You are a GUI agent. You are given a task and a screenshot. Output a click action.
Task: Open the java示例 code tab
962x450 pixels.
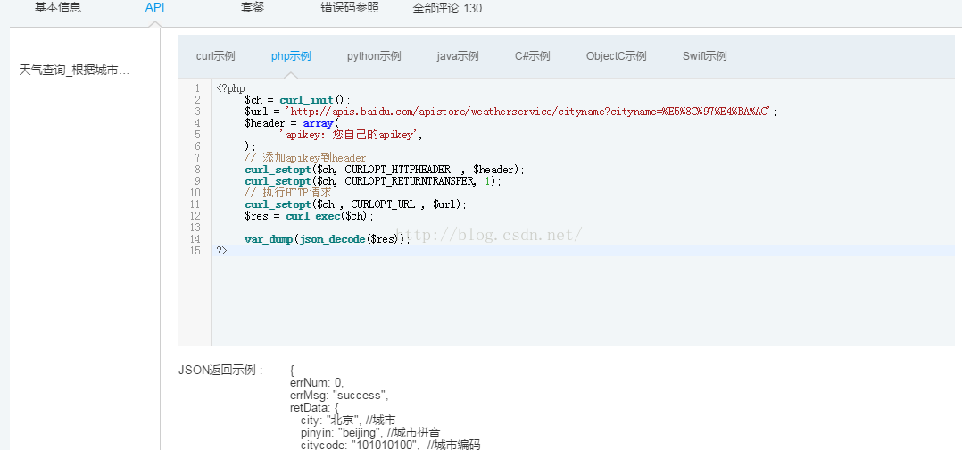pyautogui.click(x=458, y=56)
